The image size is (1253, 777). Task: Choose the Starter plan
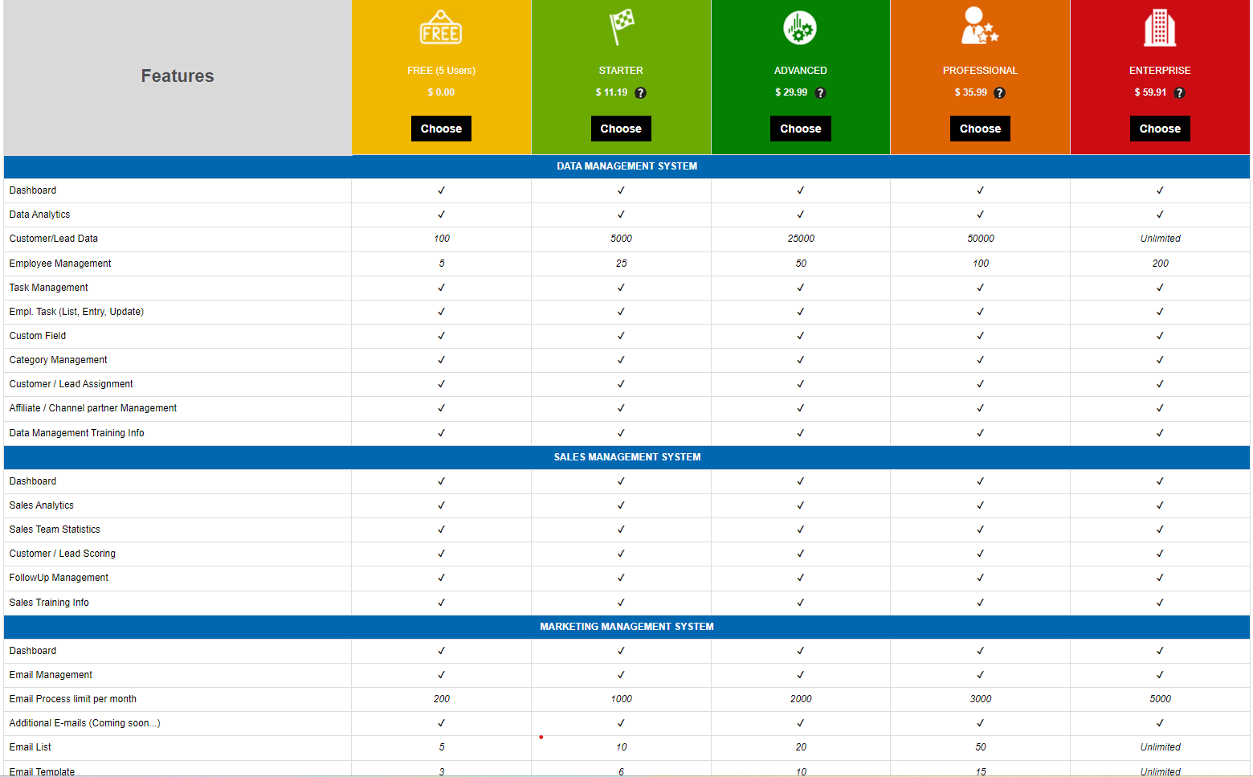click(x=621, y=129)
